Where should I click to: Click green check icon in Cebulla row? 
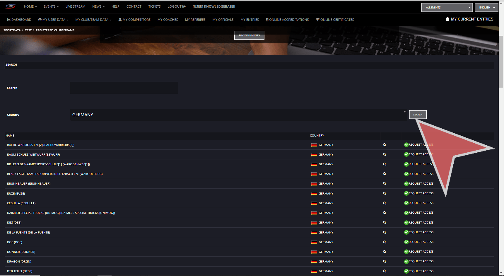pos(406,203)
